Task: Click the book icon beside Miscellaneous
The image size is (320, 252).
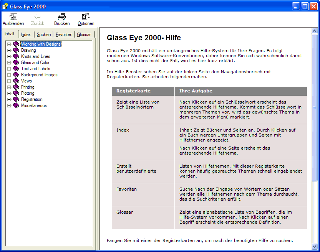Action: [x=16, y=105]
